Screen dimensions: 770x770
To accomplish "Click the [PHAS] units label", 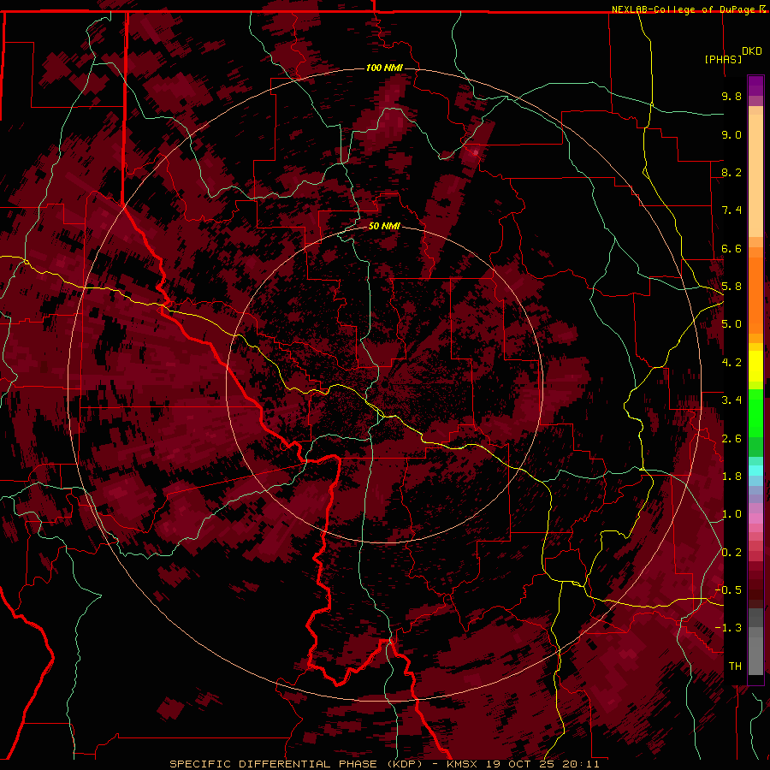I will pos(723,59).
